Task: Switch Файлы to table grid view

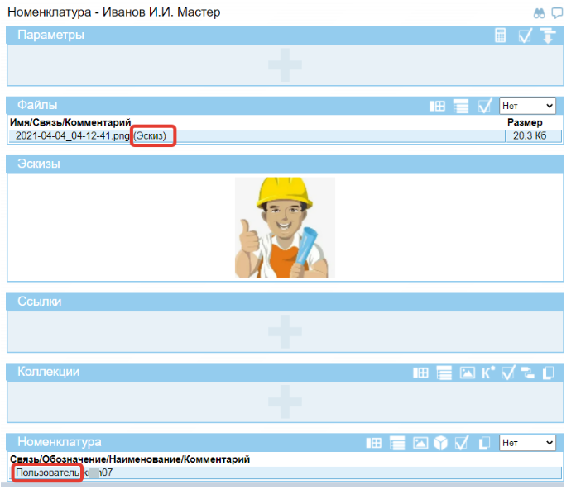Action: tap(437, 106)
